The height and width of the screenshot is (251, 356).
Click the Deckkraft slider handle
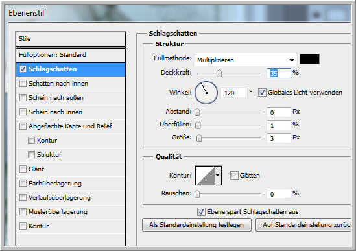(x=219, y=73)
